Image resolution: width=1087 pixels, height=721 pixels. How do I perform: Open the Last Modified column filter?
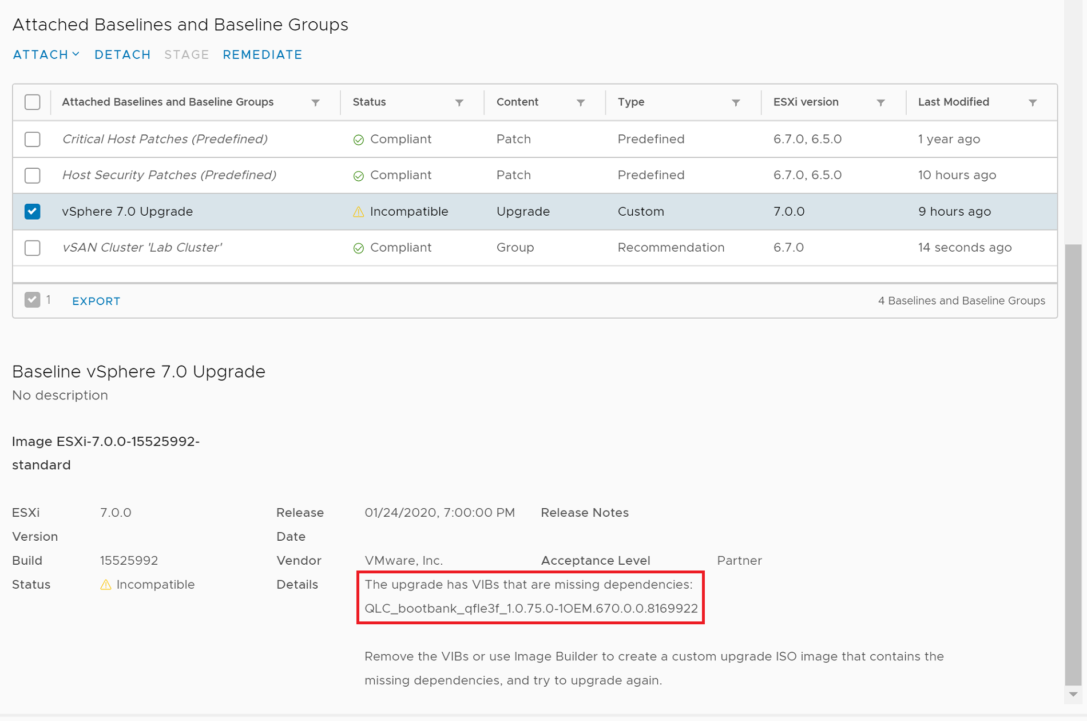pyautogui.click(x=1033, y=102)
